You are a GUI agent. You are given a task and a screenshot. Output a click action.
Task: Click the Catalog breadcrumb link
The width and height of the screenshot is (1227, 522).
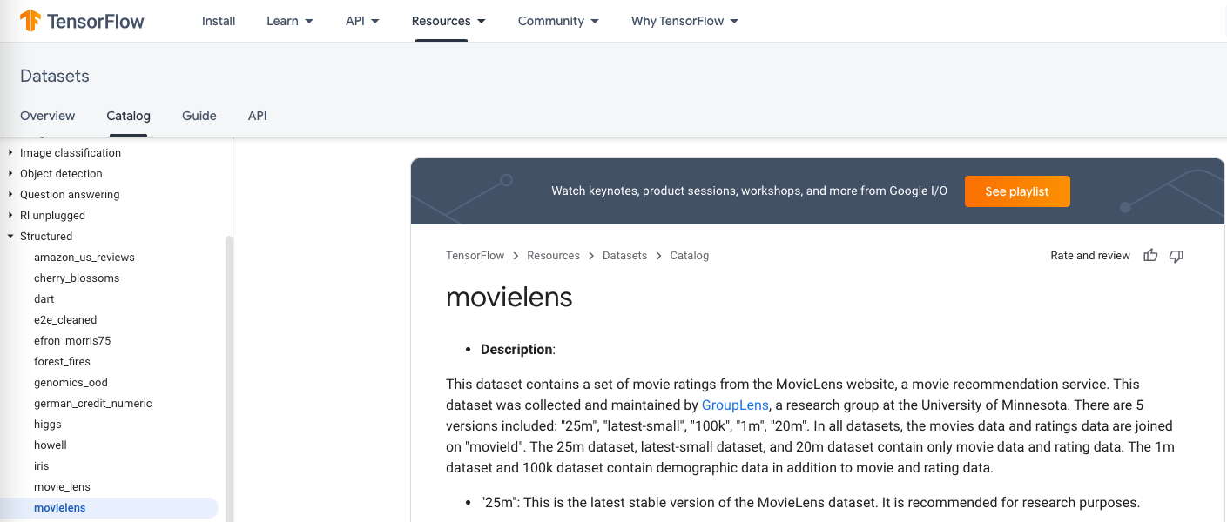(690, 256)
